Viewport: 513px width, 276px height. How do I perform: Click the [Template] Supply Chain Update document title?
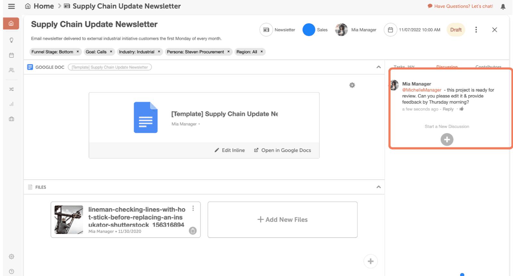[x=224, y=114]
